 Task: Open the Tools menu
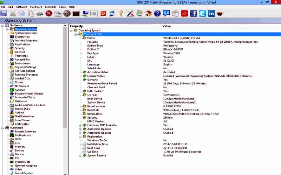pyautogui.click(x=62, y=7)
